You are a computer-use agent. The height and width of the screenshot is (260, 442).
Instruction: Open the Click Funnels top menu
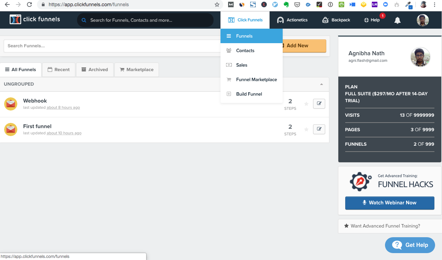click(x=245, y=20)
